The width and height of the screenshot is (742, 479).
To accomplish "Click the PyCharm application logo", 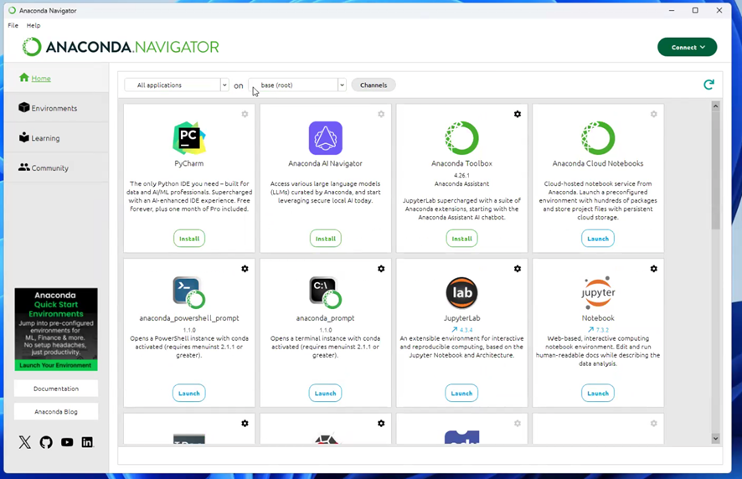I will point(188,138).
